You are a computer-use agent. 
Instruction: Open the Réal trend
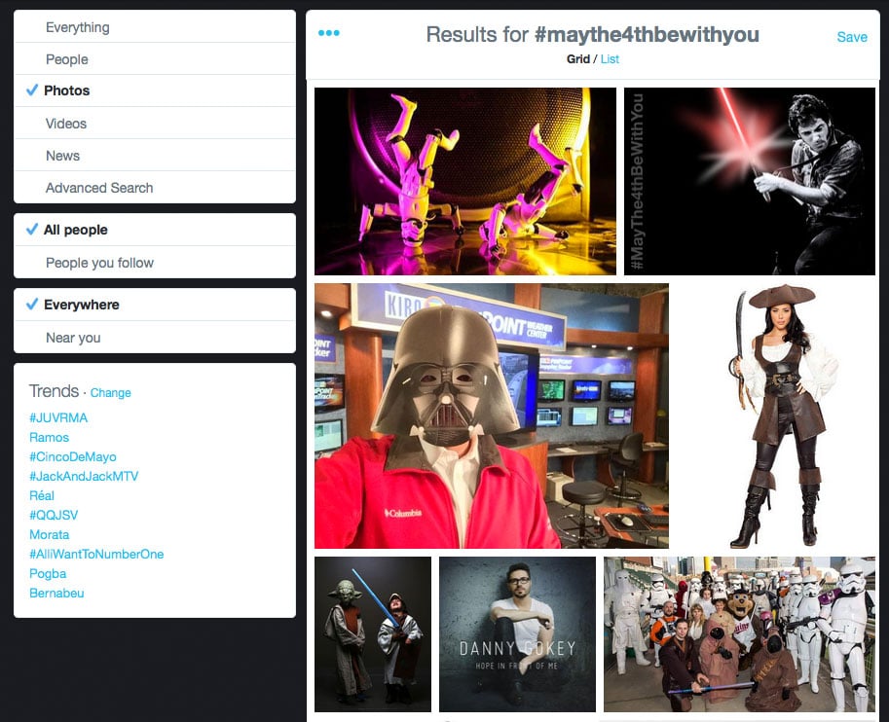(x=42, y=495)
